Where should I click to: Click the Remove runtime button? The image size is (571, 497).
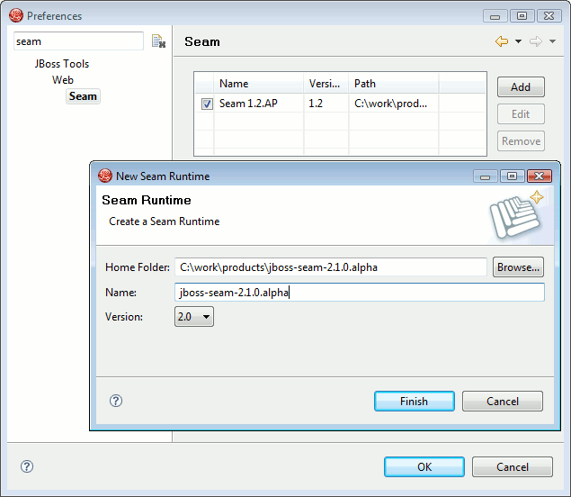coord(521,141)
